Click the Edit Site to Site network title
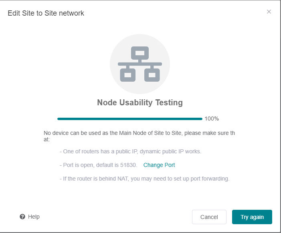 click(x=46, y=13)
